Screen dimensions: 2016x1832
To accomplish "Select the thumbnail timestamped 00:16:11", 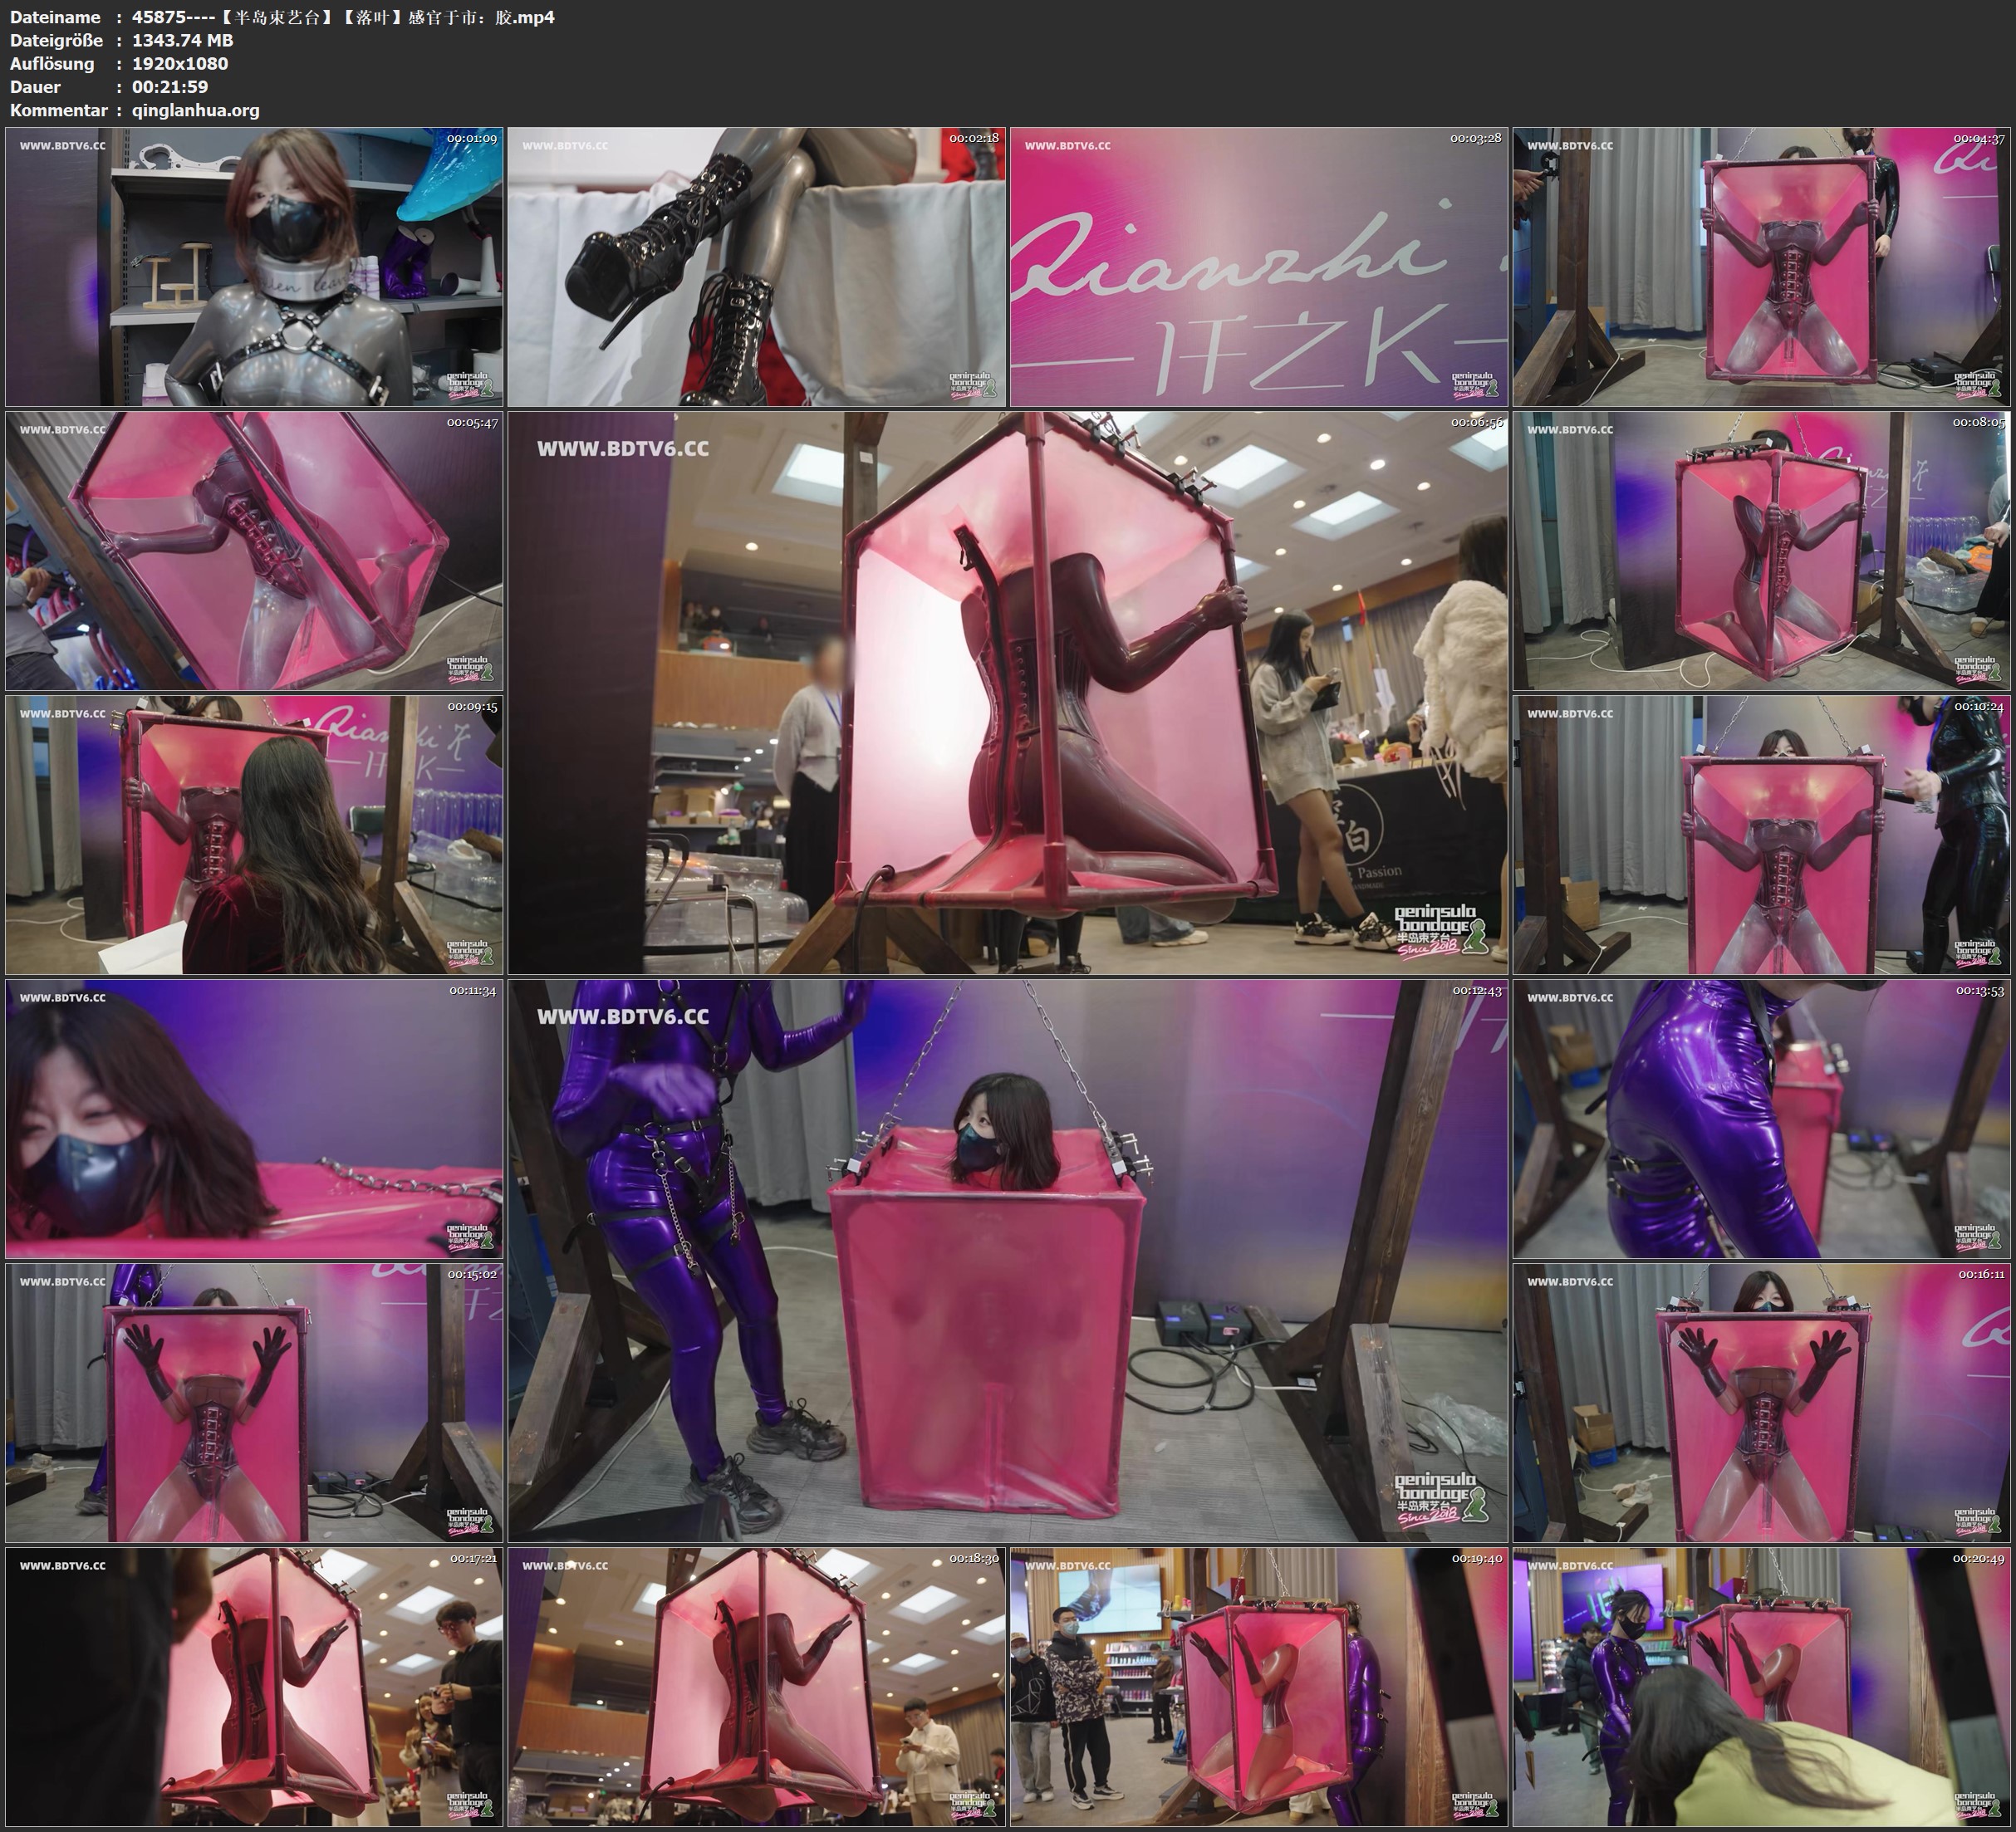I will 1760,1403.
